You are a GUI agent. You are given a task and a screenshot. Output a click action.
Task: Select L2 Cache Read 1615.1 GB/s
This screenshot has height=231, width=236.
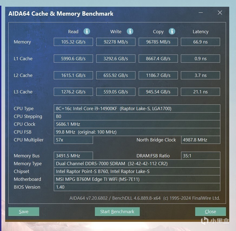click(x=73, y=75)
